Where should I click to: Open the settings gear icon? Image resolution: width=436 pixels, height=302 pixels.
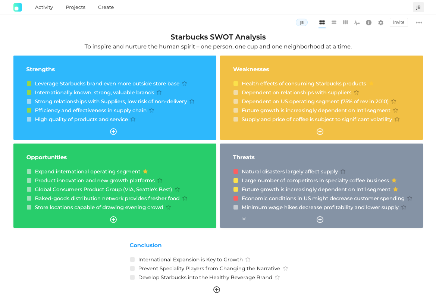coord(381,23)
